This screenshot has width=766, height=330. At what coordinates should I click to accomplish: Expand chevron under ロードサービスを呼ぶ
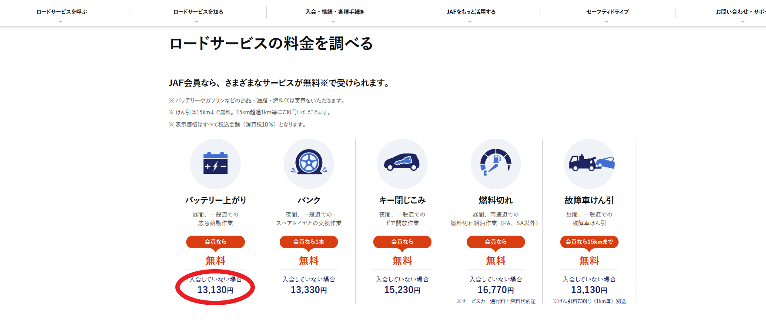point(60,22)
